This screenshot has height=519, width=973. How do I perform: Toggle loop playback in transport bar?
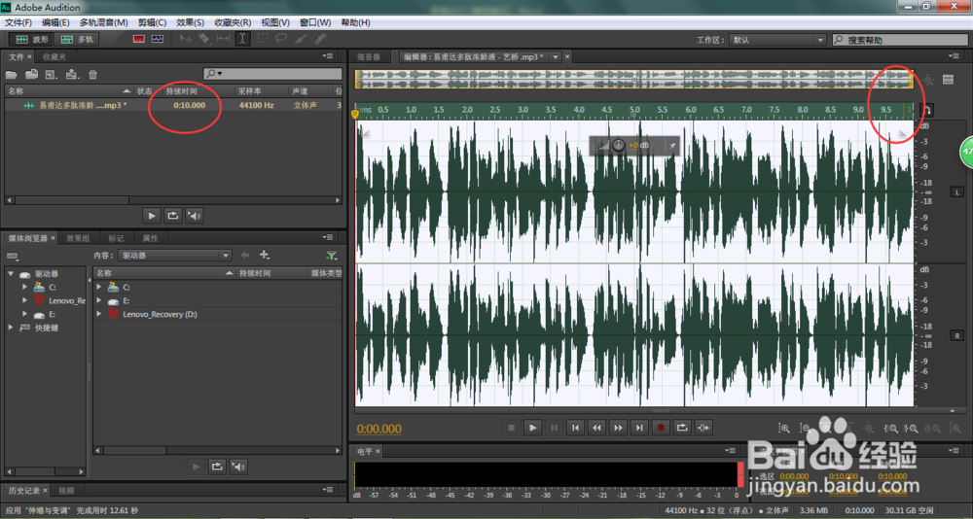[x=682, y=428]
